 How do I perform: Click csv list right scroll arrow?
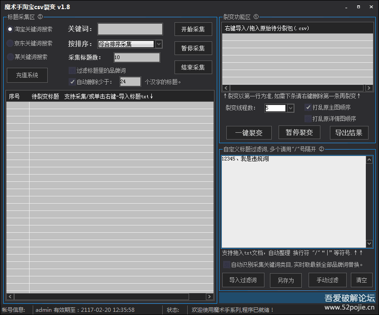[x=369, y=88]
